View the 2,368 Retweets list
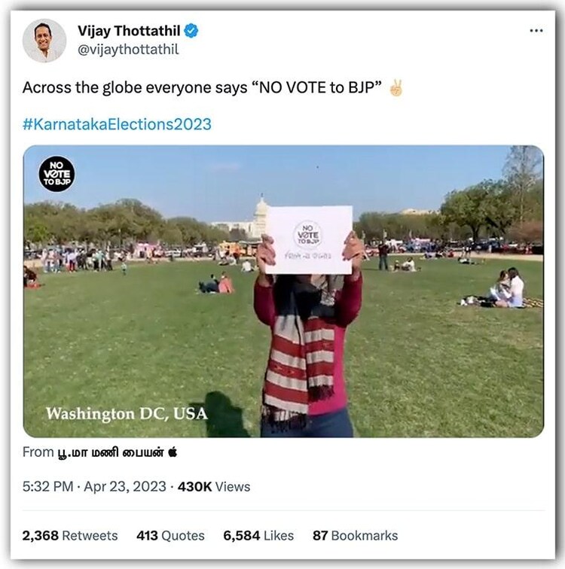Screen dimensions: 565x569 click(70, 536)
